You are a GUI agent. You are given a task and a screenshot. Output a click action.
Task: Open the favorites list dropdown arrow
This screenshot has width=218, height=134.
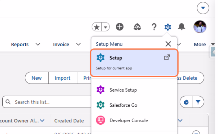pos(106,27)
